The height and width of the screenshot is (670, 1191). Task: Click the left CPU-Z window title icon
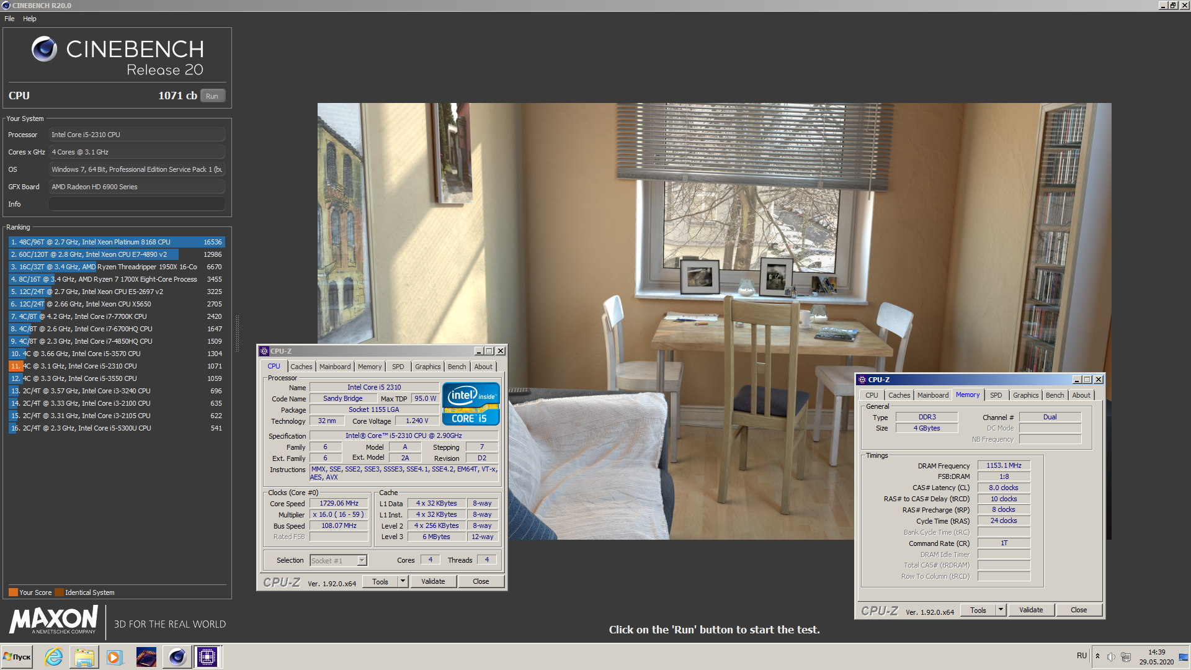(x=264, y=351)
